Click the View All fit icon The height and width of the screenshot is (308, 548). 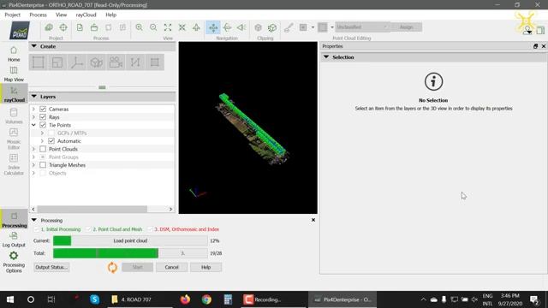pyautogui.click(x=168, y=27)
